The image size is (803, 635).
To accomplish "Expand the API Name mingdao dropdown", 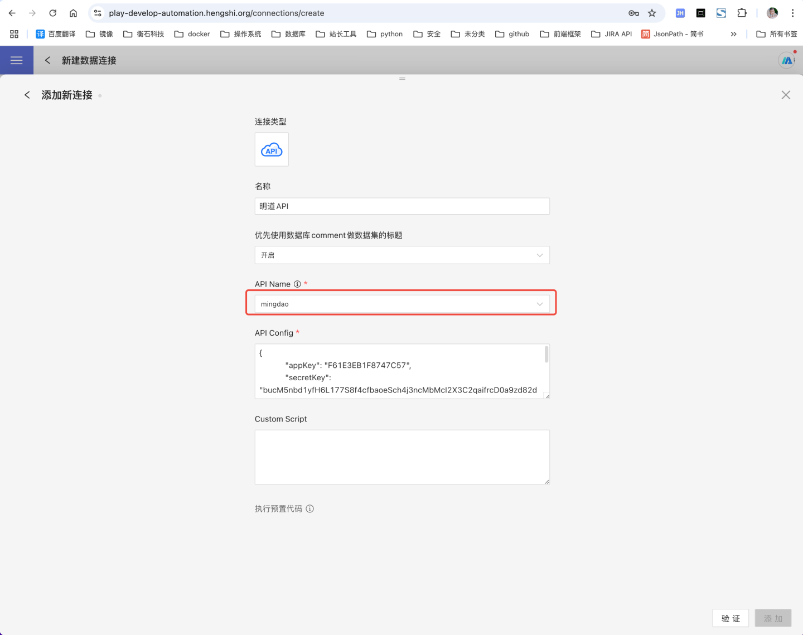I will 401,304.
